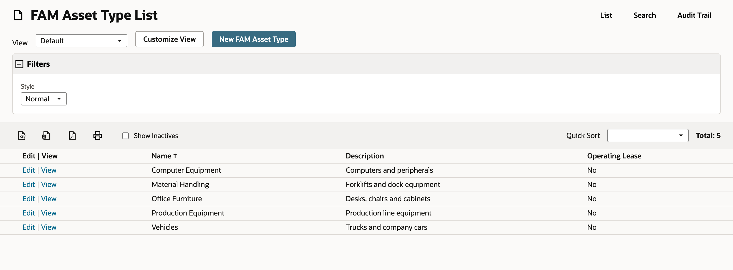733x270 pixels.
Task: Edit the Office Furniture asset type
Action: coord(29,199)
